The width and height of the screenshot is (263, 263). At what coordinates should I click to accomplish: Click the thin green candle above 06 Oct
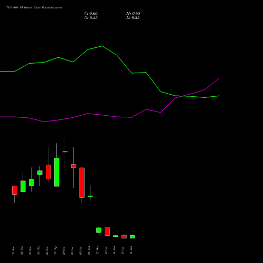pyautogui.click(x=90, y=196)
